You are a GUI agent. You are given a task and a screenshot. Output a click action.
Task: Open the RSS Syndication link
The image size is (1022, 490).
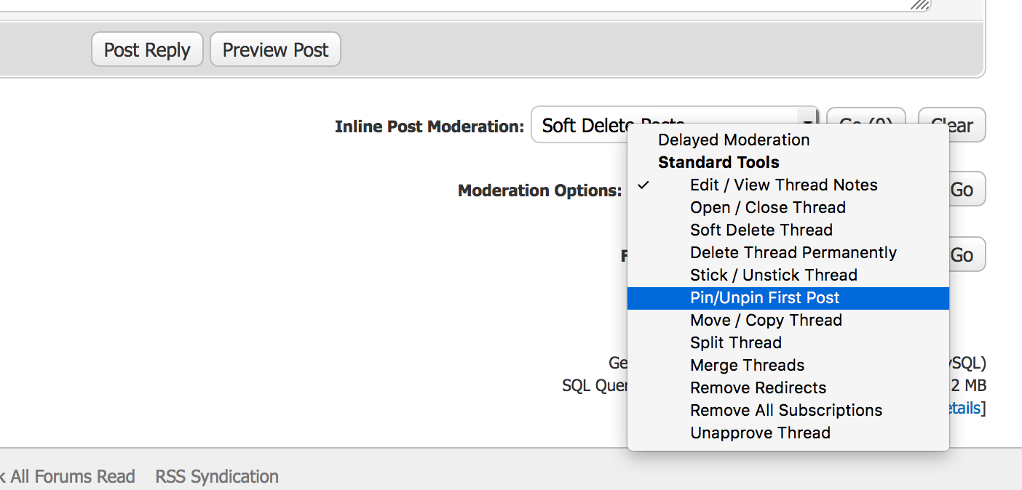217,477
